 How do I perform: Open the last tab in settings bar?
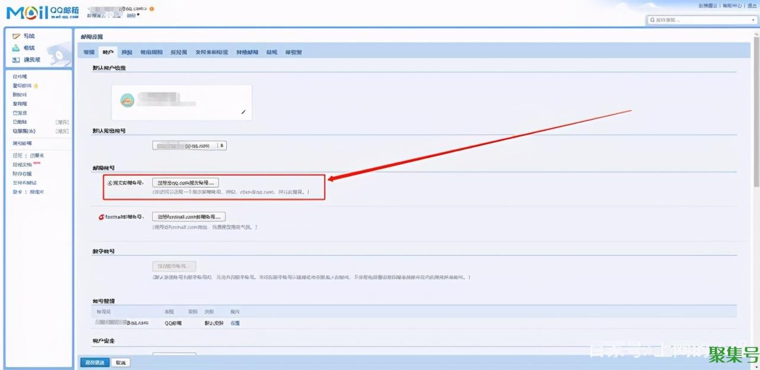pyautogui.click(x=293, y=52)
